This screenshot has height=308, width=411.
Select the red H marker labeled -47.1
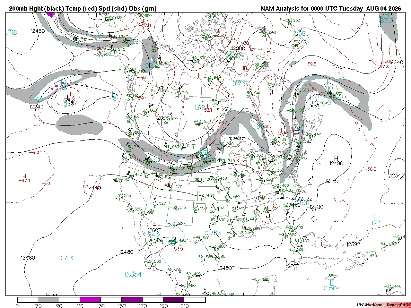24,176
